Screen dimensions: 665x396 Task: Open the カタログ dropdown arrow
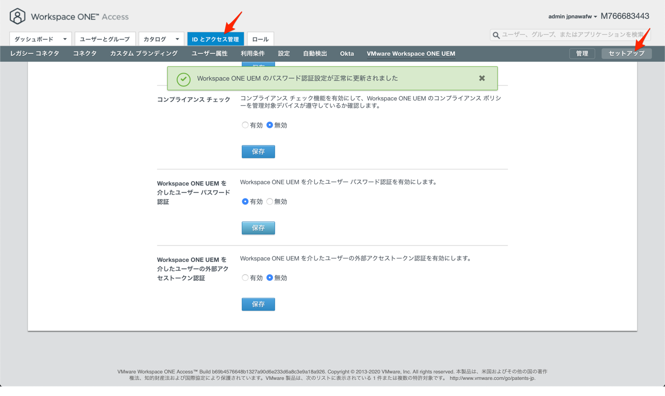click(177, 39)
